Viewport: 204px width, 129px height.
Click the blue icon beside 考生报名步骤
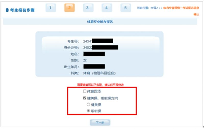tap(7, 10)
